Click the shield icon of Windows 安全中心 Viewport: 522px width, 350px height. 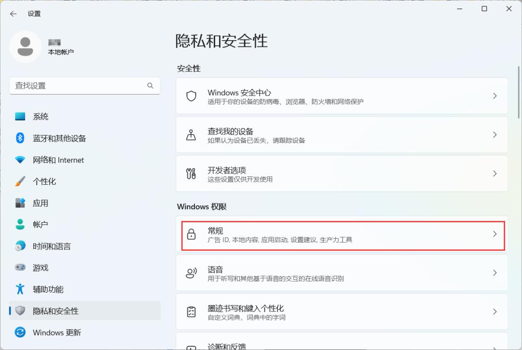pos(191,96)
